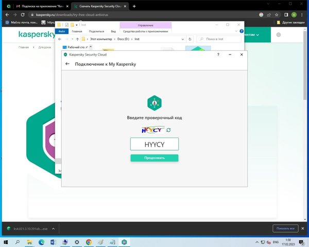
Task: Click the kaspersky logo on website
Action: click(x=37, y=34)
